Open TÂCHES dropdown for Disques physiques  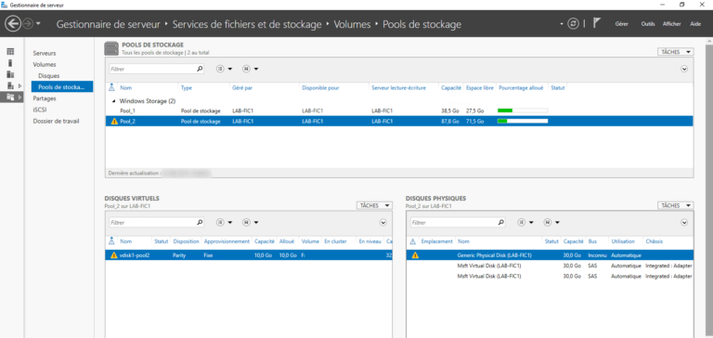click(x=676, y=205)
